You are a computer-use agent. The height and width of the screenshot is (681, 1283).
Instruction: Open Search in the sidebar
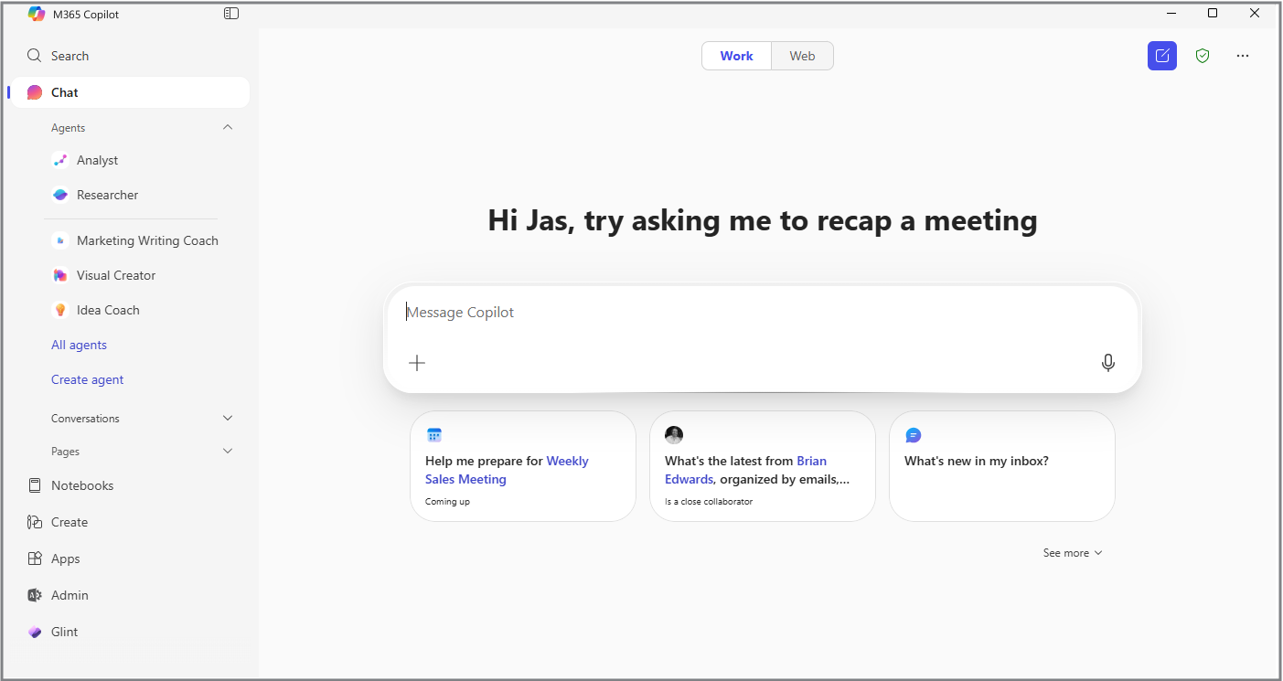pyautogui.click(x=128, y=56)
